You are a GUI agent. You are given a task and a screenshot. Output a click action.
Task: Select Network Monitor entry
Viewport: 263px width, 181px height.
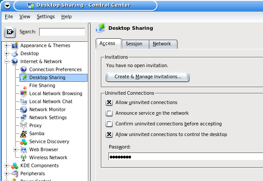(48, 109)
